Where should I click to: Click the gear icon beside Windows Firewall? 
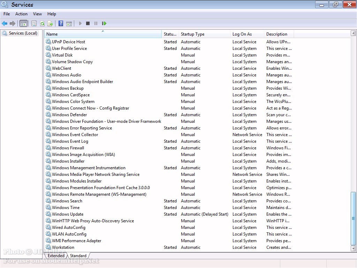pyautogui.click(x=48, y=148)
